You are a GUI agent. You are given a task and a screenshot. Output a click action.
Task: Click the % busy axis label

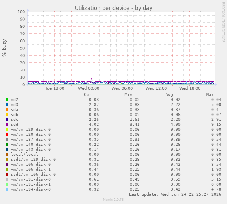point(4,48)
